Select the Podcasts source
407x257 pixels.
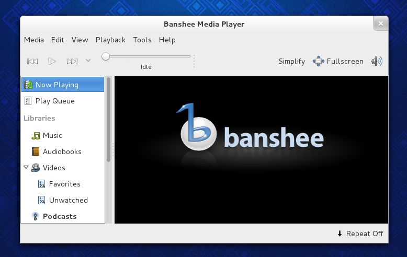coord(59,216)
